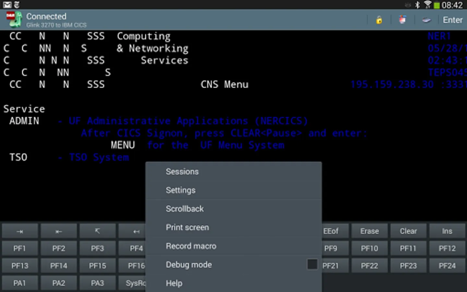Toggle the Debug mode checkbox
This screenshot has width=467, height=292.
tap(312, 264)
